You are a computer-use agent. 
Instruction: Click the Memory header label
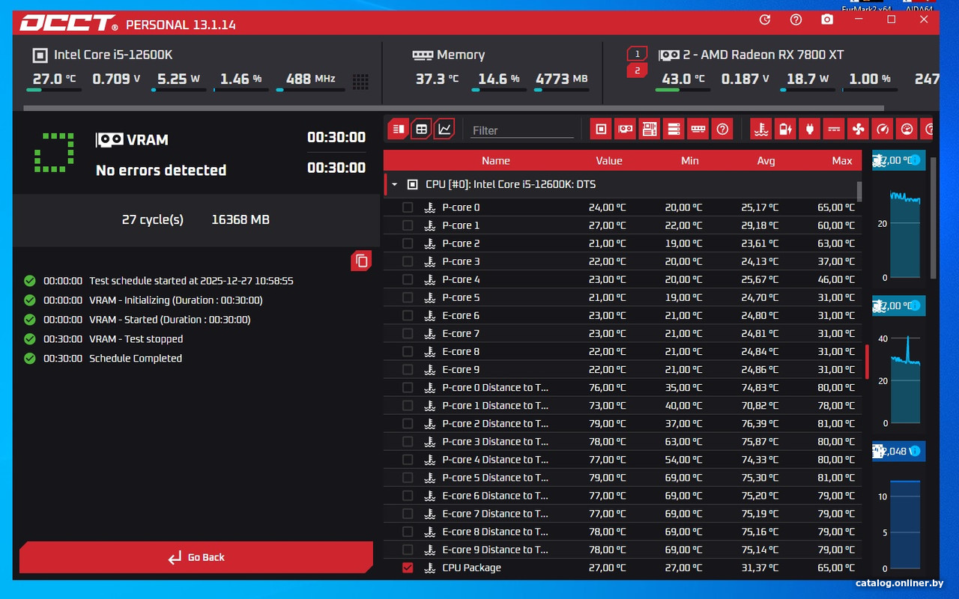[x=461, y=55]
